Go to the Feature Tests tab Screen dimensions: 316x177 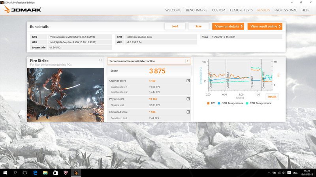[x=241, y=10]
